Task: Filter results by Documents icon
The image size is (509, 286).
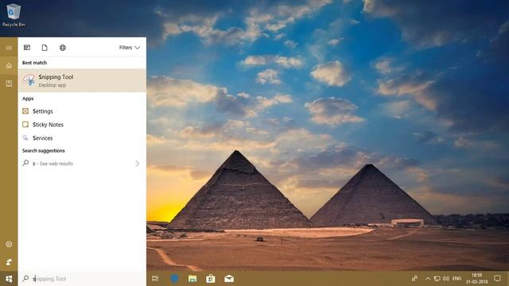Action: coord(45,48)
